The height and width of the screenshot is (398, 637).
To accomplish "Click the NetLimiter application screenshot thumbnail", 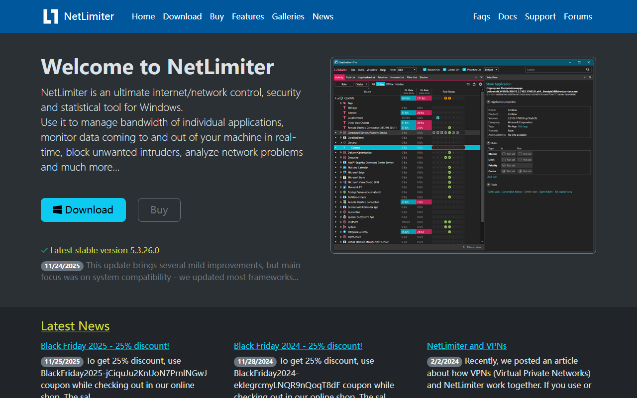I will pos(463,155).
